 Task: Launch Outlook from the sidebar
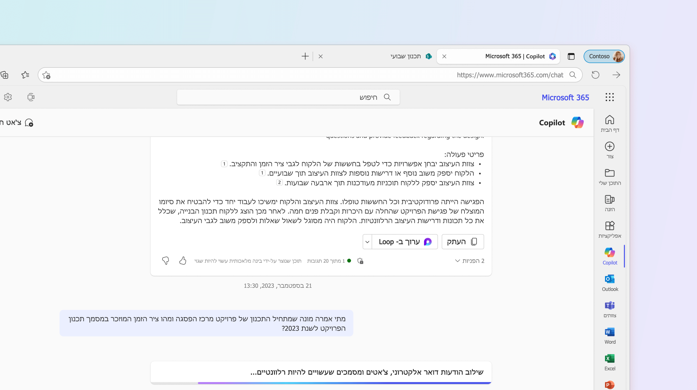(609, 283)
